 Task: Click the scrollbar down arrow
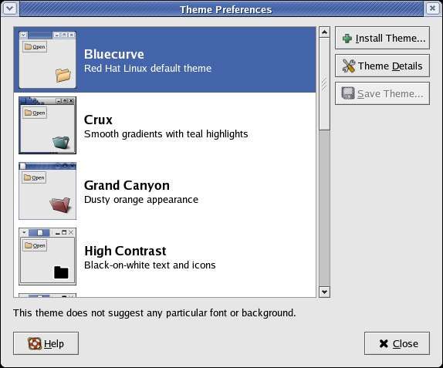324,292
